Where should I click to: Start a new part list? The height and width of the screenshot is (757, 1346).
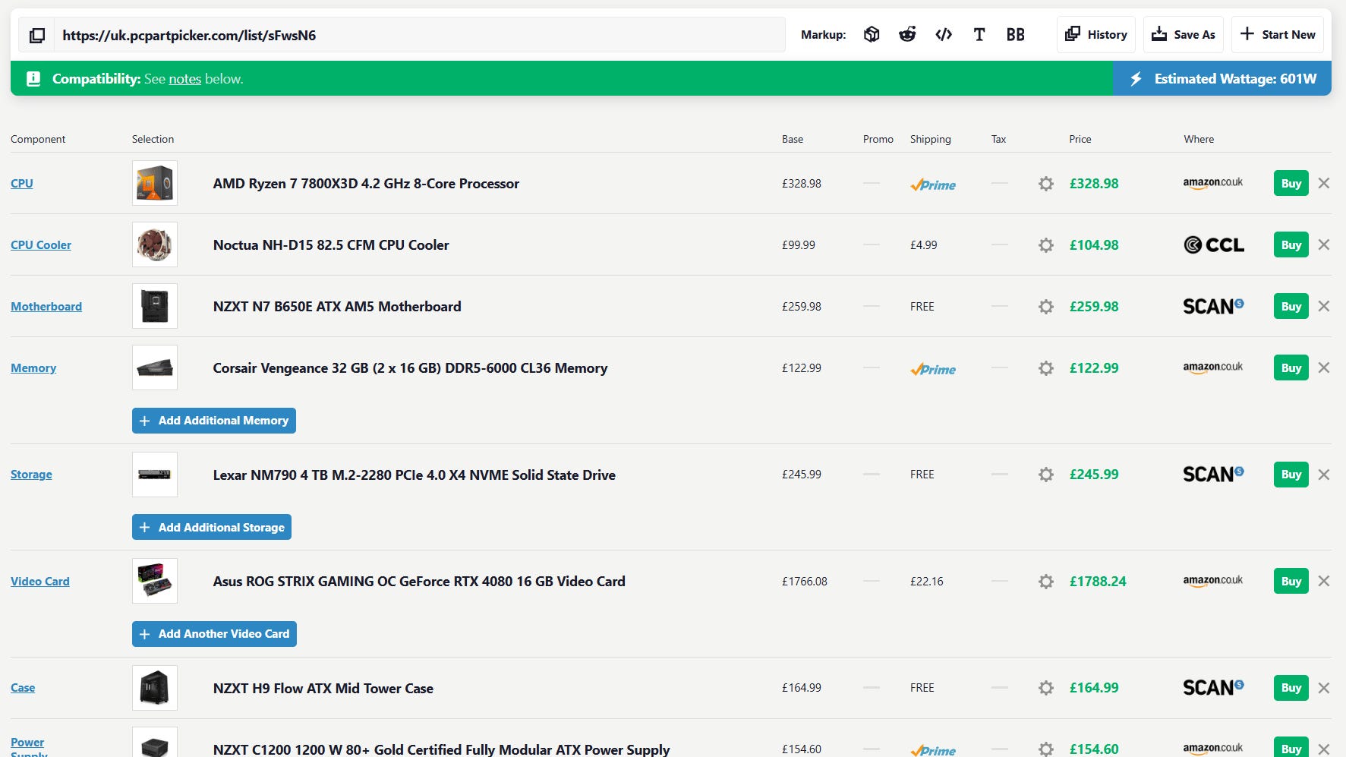tap(1277, 34)
